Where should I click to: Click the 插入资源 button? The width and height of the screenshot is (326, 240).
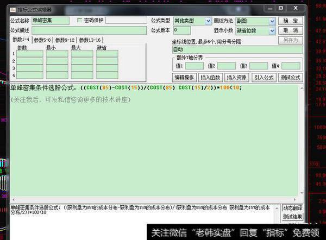coord(236,78)
